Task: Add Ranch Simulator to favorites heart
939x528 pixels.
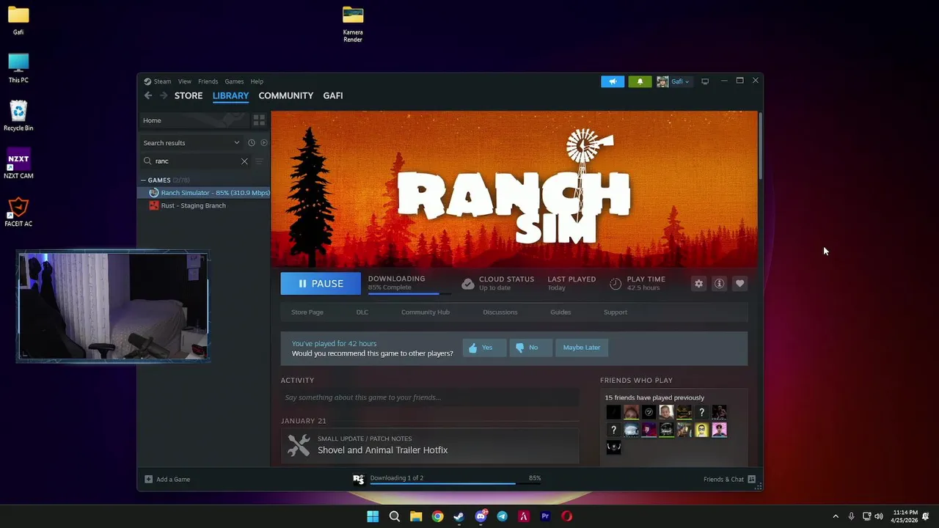Action: [739, 284]
